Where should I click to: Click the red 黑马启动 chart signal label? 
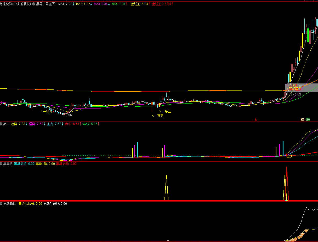[x=295, y=89]
